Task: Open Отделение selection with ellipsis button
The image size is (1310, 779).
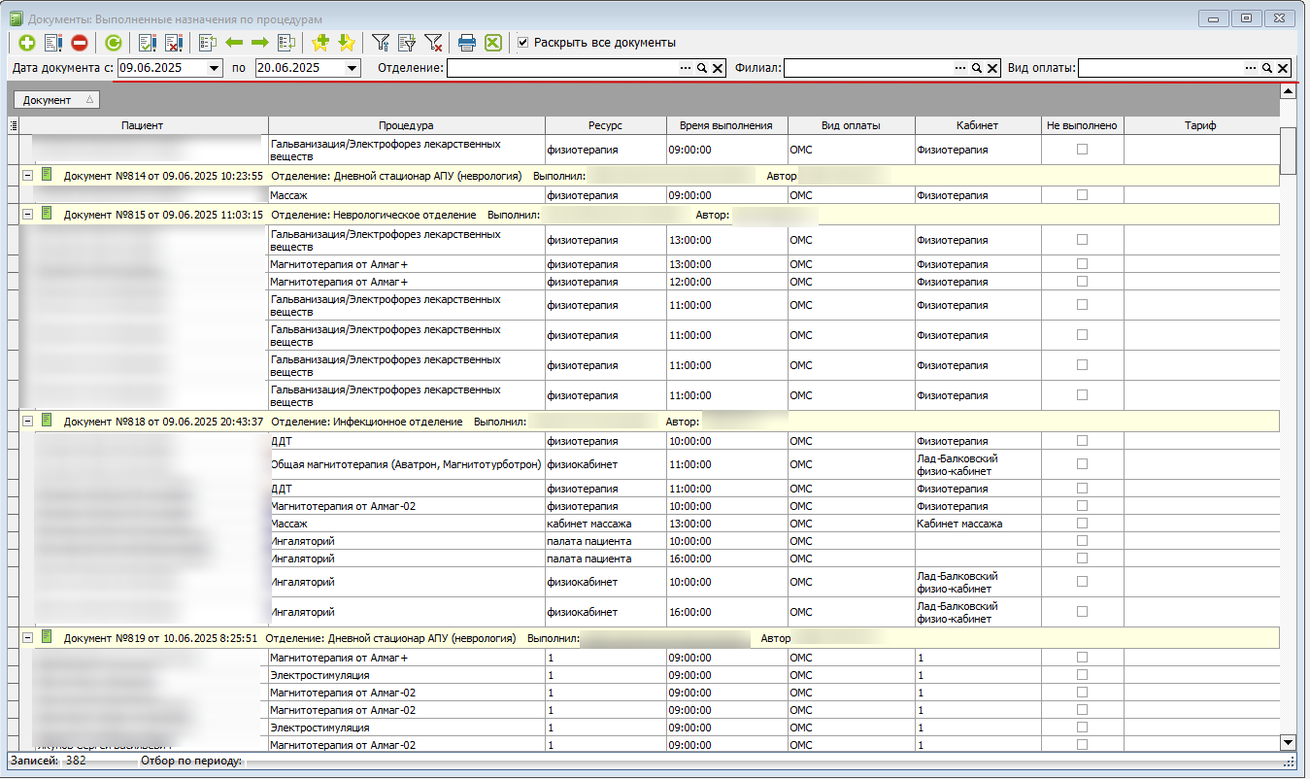Action: 687,68
